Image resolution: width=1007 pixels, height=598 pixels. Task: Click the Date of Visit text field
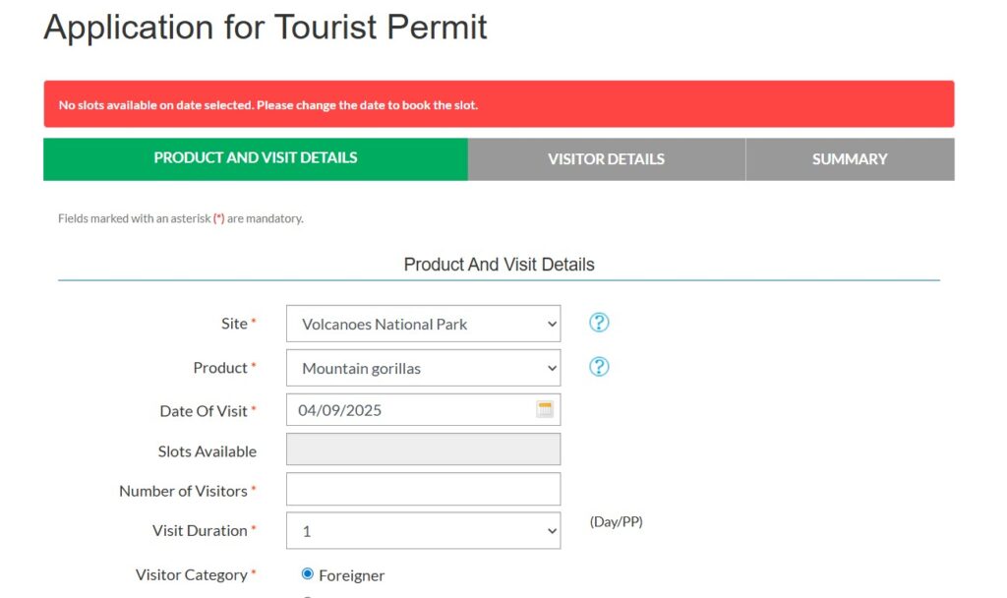403,408
